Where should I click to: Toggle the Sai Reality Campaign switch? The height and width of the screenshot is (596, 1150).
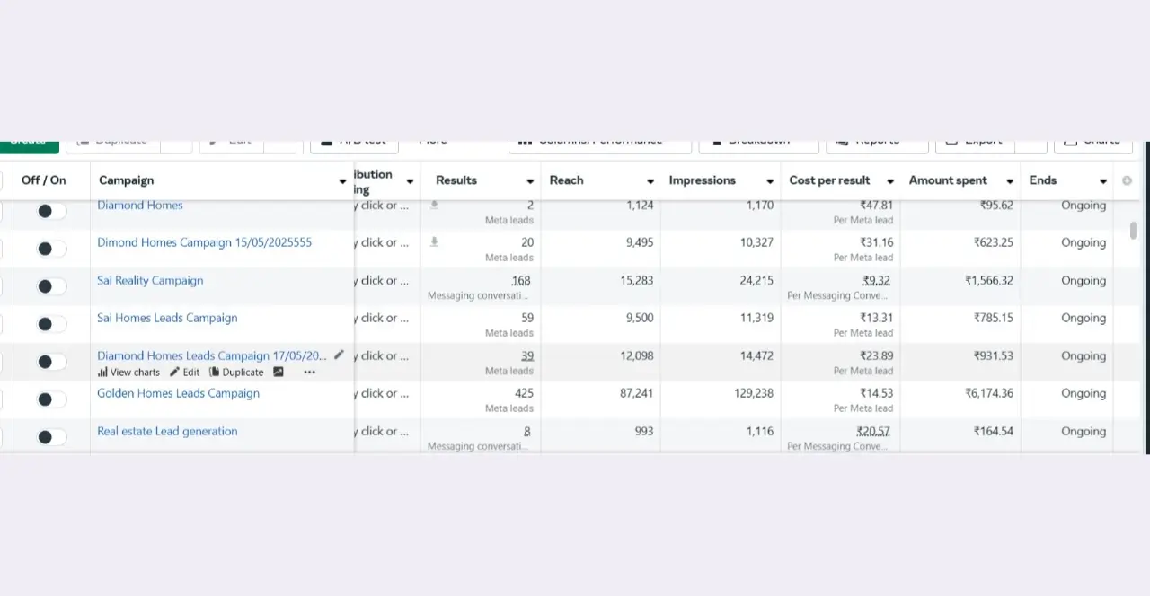pos(51,286)
